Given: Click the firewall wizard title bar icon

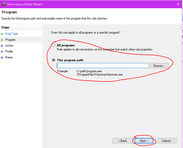Looking at the screenshot, I should point(4,4).
